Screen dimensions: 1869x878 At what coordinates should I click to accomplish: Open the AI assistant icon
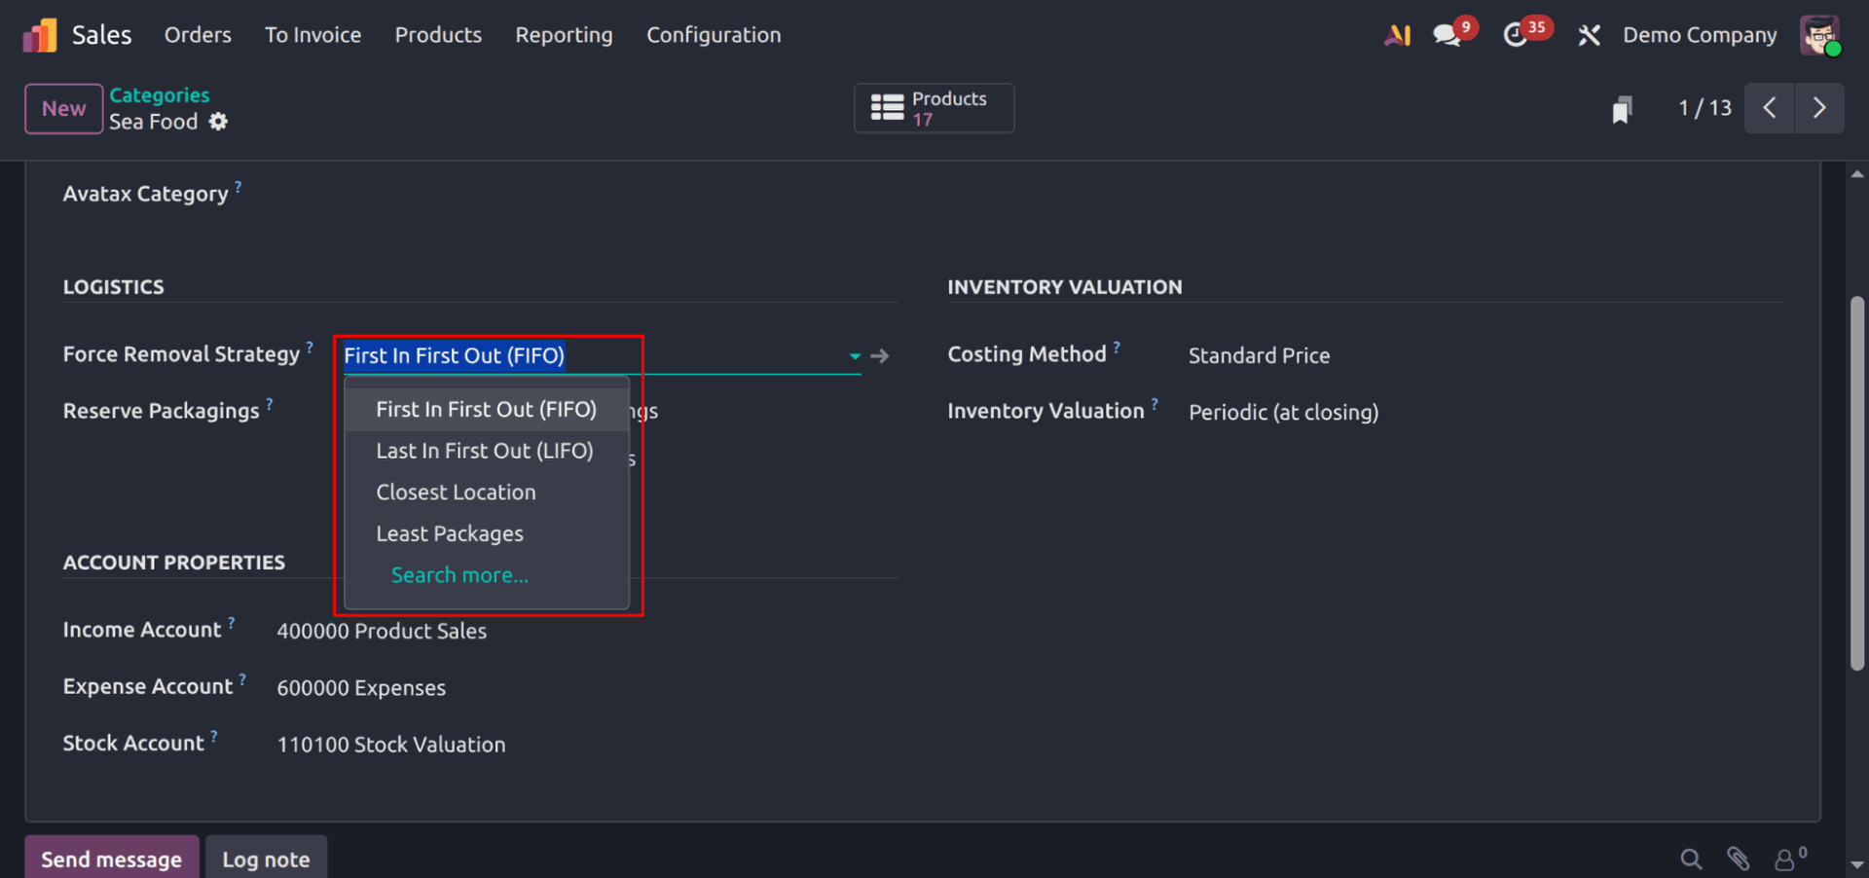[x=1397, y=35]
